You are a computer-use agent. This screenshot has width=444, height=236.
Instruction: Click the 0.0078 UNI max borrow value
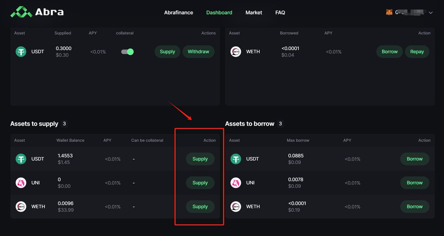click(x=296, y=179)
